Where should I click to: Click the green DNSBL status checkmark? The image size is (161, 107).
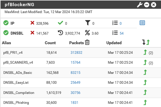[x=6, y=33]
